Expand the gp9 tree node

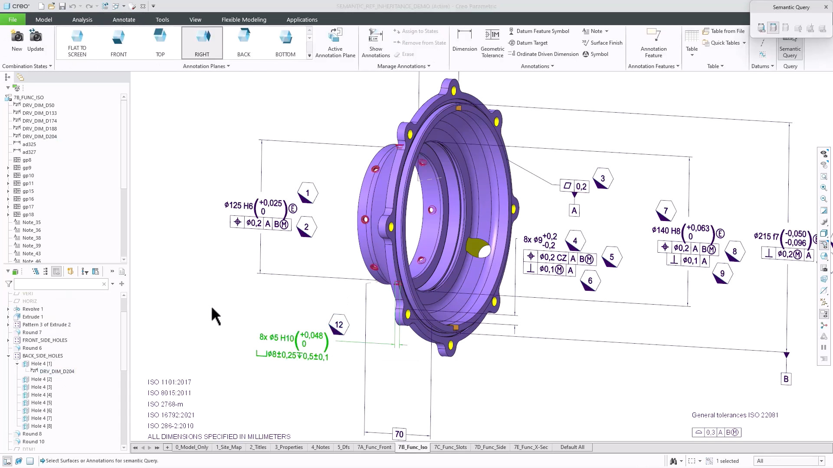point(8,168)
